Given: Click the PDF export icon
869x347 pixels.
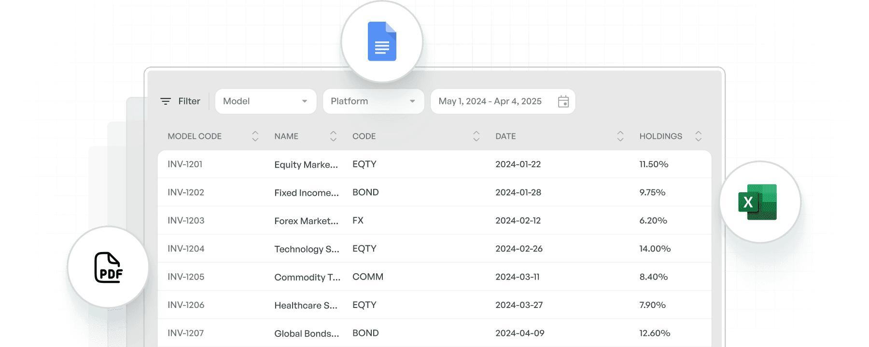Looking at the screenshot, I should [x=109, y=267].
